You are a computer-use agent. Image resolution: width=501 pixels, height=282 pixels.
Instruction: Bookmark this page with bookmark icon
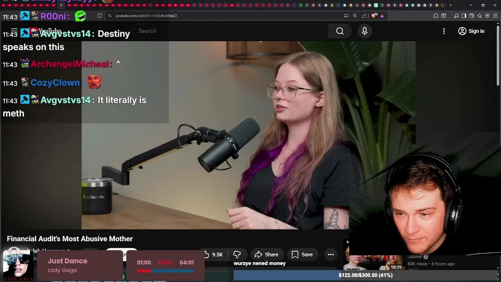click(x=99, y=16)
